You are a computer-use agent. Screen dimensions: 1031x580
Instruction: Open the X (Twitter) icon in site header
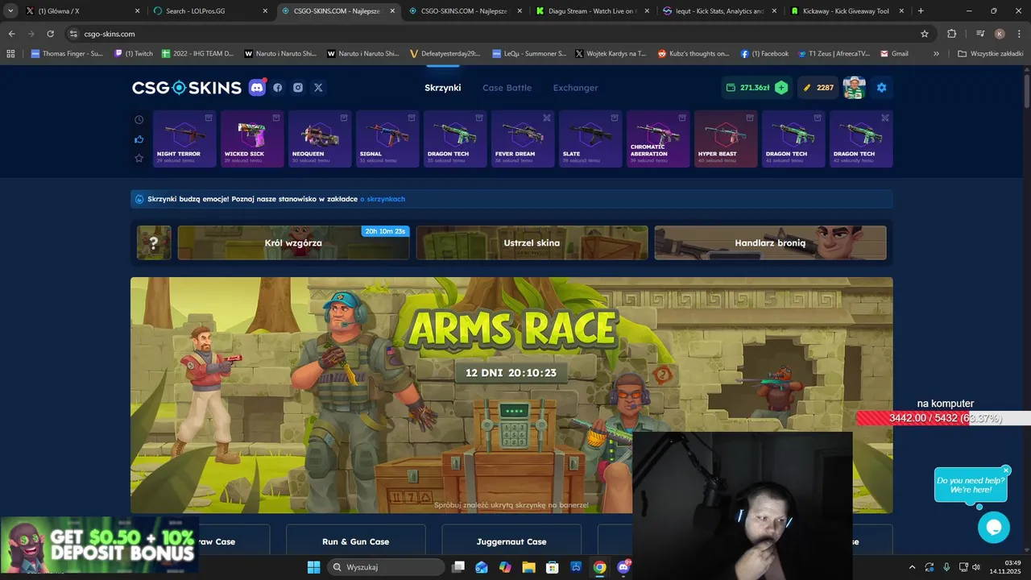(318, 88)
